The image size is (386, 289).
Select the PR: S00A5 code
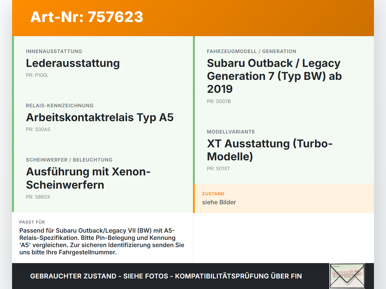coord(38,129)
